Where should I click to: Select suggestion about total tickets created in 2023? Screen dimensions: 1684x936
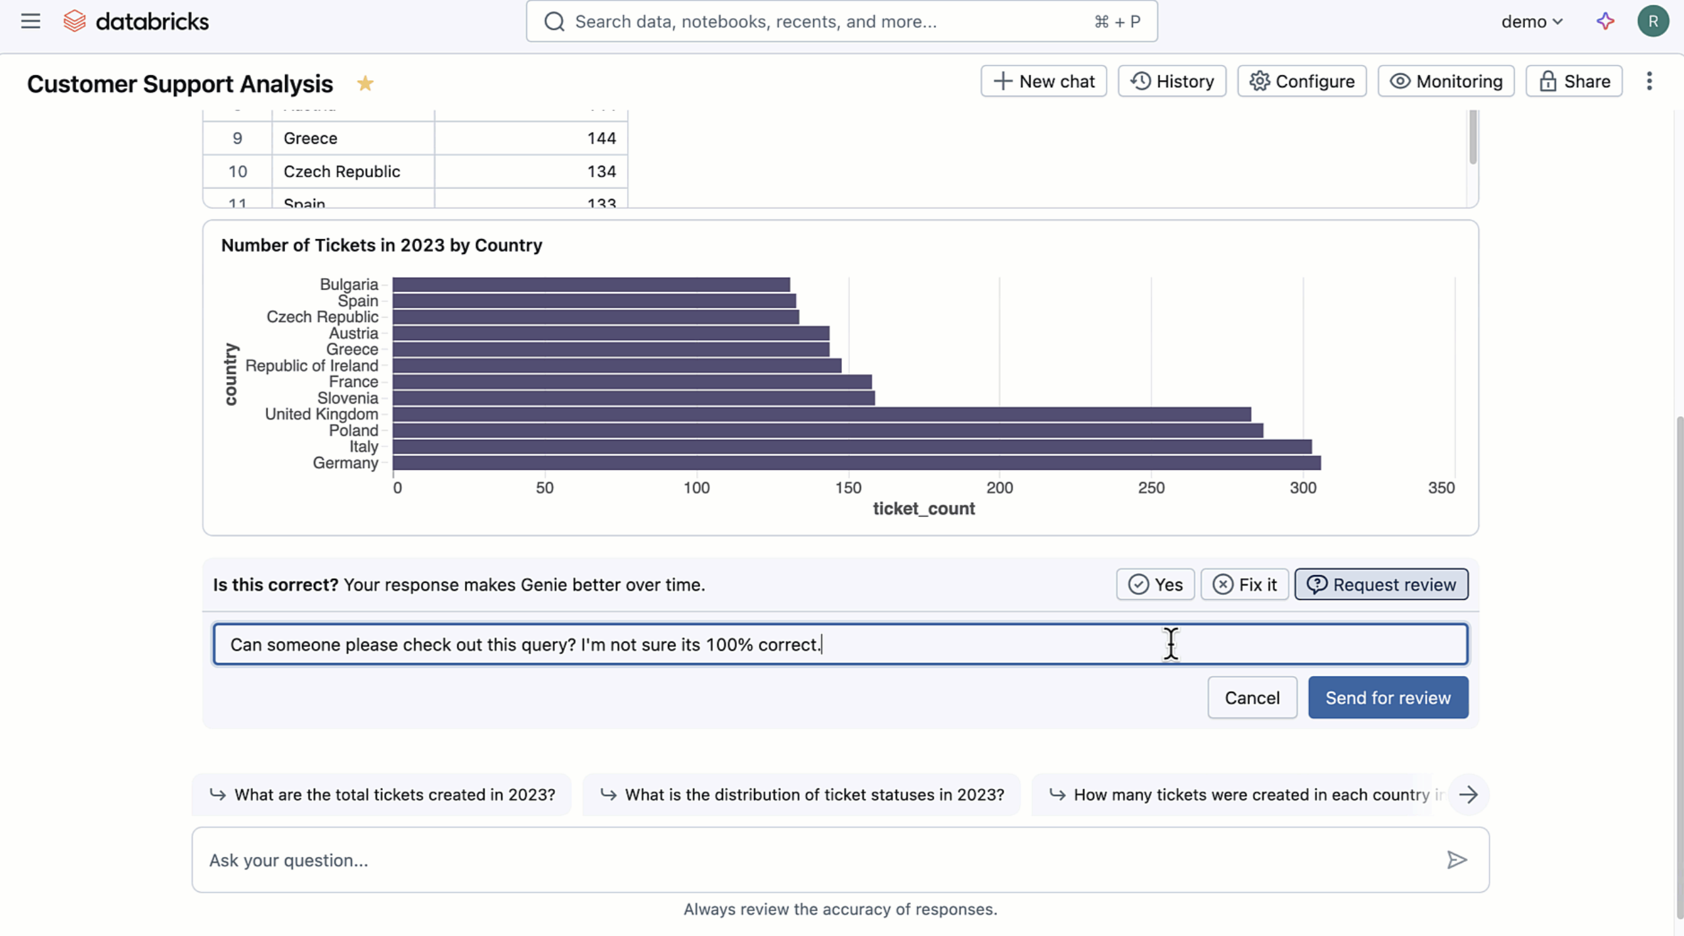pos(382,795)
